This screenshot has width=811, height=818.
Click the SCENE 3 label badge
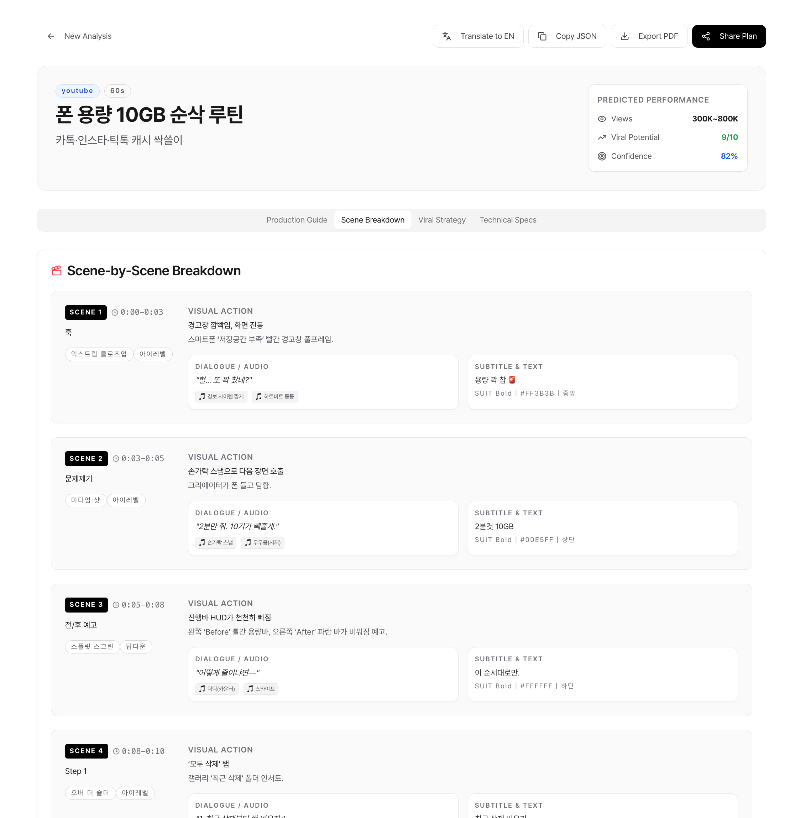pos(87,605)
